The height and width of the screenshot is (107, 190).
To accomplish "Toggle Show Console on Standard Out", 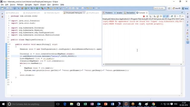I will click(x=164, y=16).
